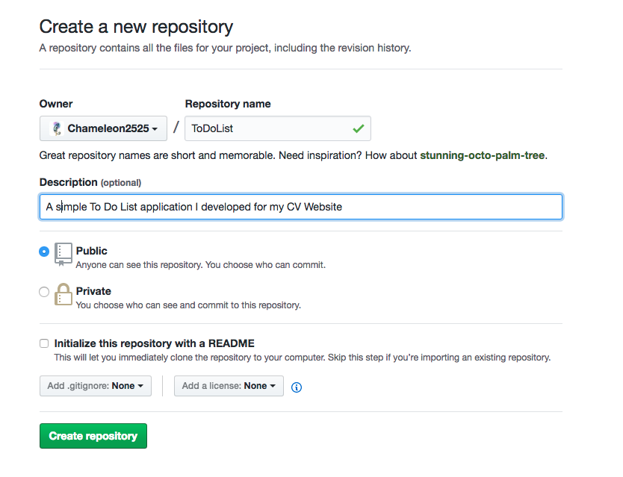623x477 pixels.
Task: Click the green checkmark in the repository name field
Action: [358, 128]
